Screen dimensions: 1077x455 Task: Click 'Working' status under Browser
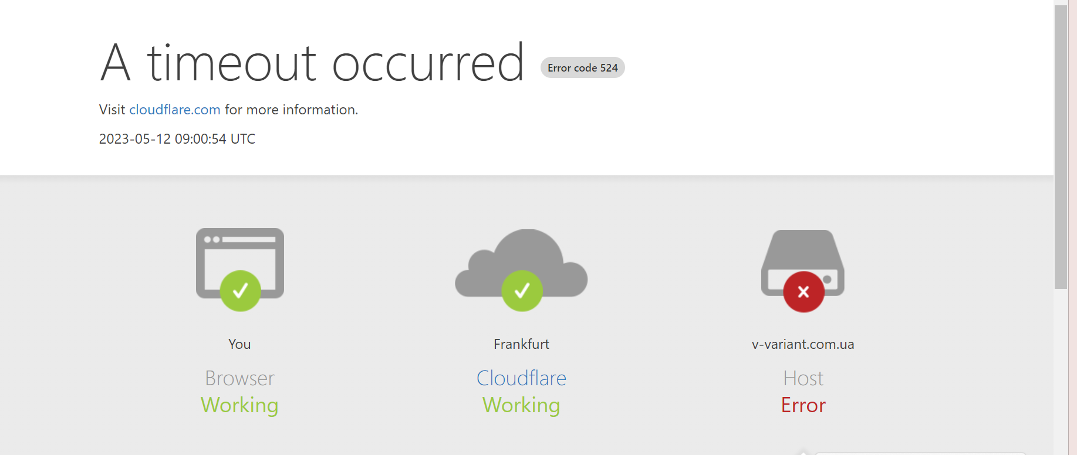[x=239, y=405]
